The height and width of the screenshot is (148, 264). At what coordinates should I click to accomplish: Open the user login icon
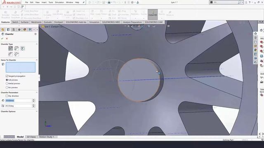click(x=246, y=2)
